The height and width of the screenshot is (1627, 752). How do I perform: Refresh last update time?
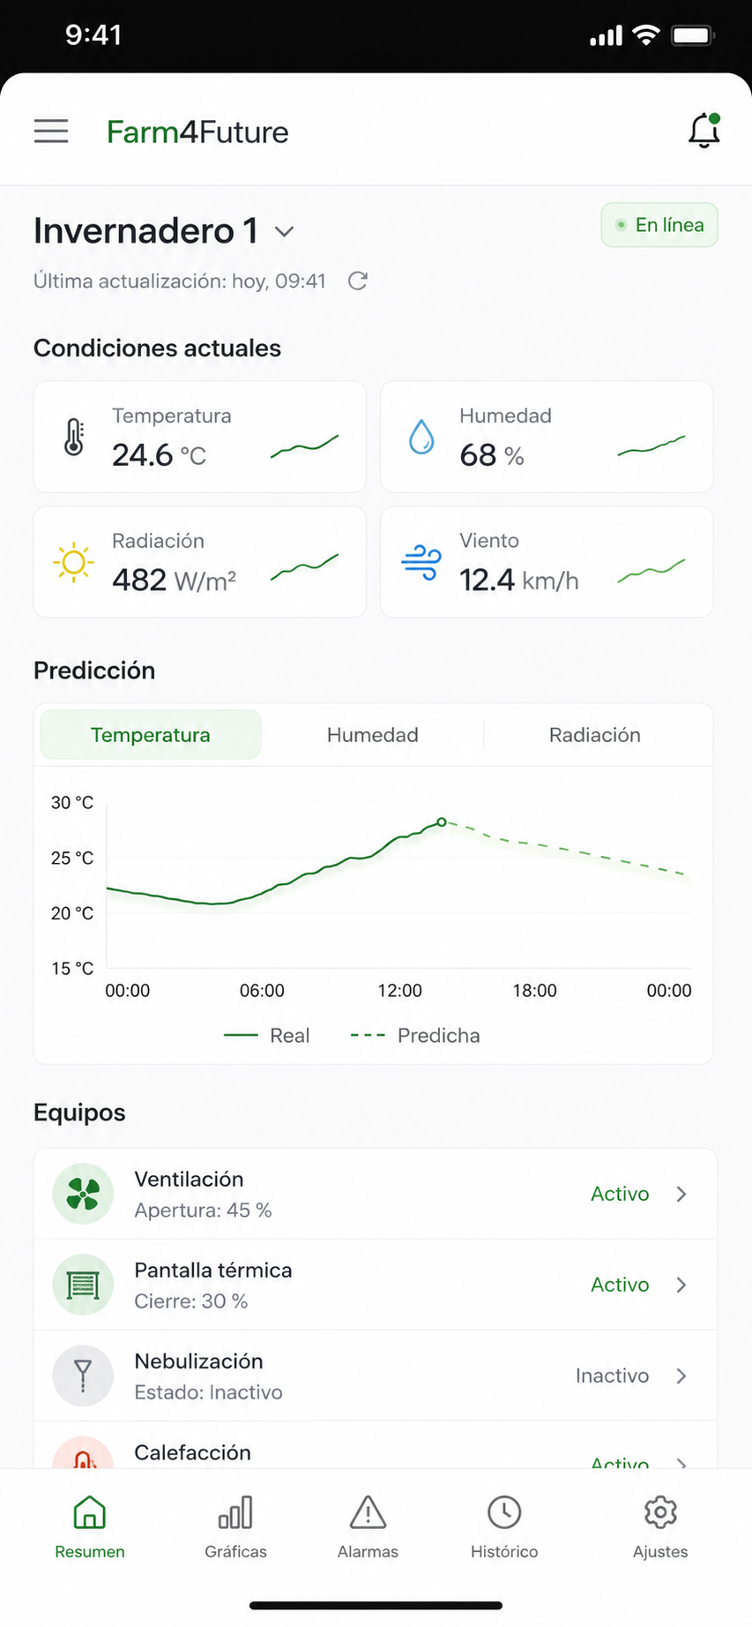click(x=357, y=281)
